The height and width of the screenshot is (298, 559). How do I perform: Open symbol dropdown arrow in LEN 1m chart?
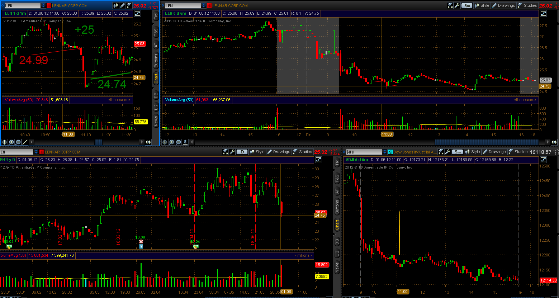point(43,5)
